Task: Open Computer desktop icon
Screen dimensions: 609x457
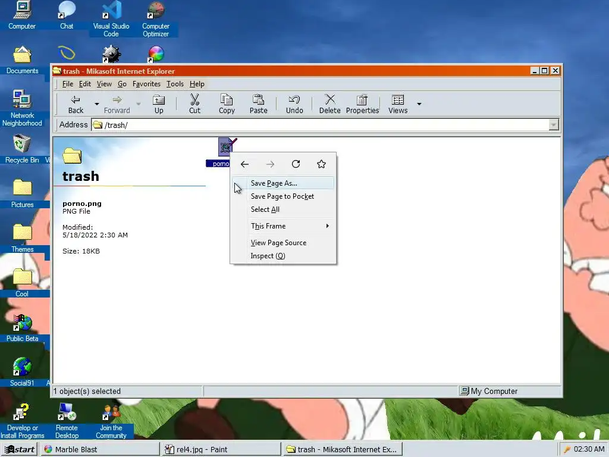Action: click(x=22, y=15)
